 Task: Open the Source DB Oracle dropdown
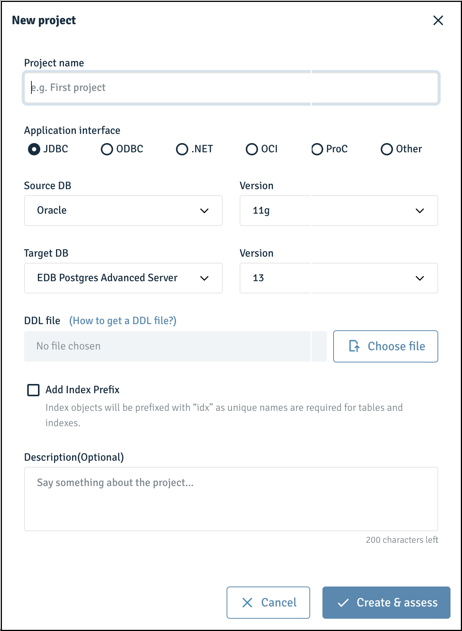(x=123, y=211)
